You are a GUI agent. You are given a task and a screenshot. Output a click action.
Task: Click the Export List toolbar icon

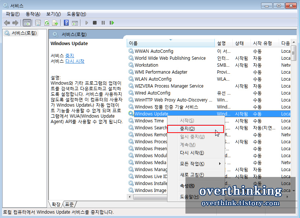(55, 23)
